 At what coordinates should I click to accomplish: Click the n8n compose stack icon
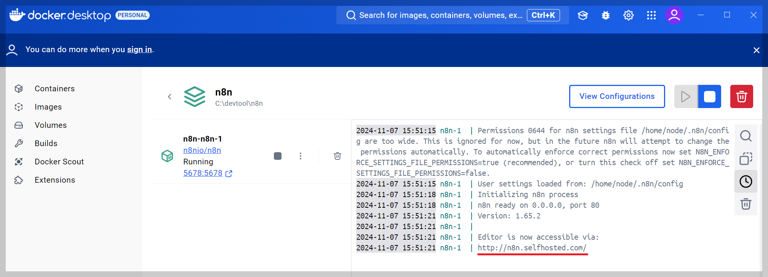point(195,97)
